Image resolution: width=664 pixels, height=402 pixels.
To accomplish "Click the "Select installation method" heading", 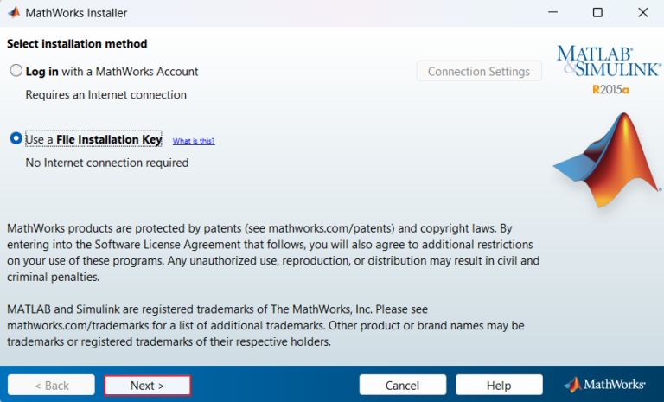I will pos(77,43).
